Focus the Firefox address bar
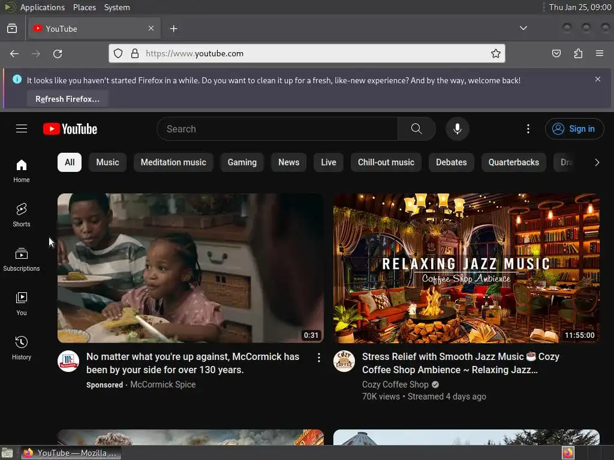Viewport: 614px width, 460px height. tap(308, 53)
